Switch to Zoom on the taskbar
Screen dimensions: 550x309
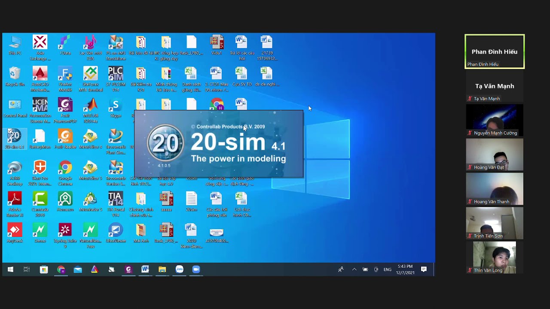(x=196, y=270)
